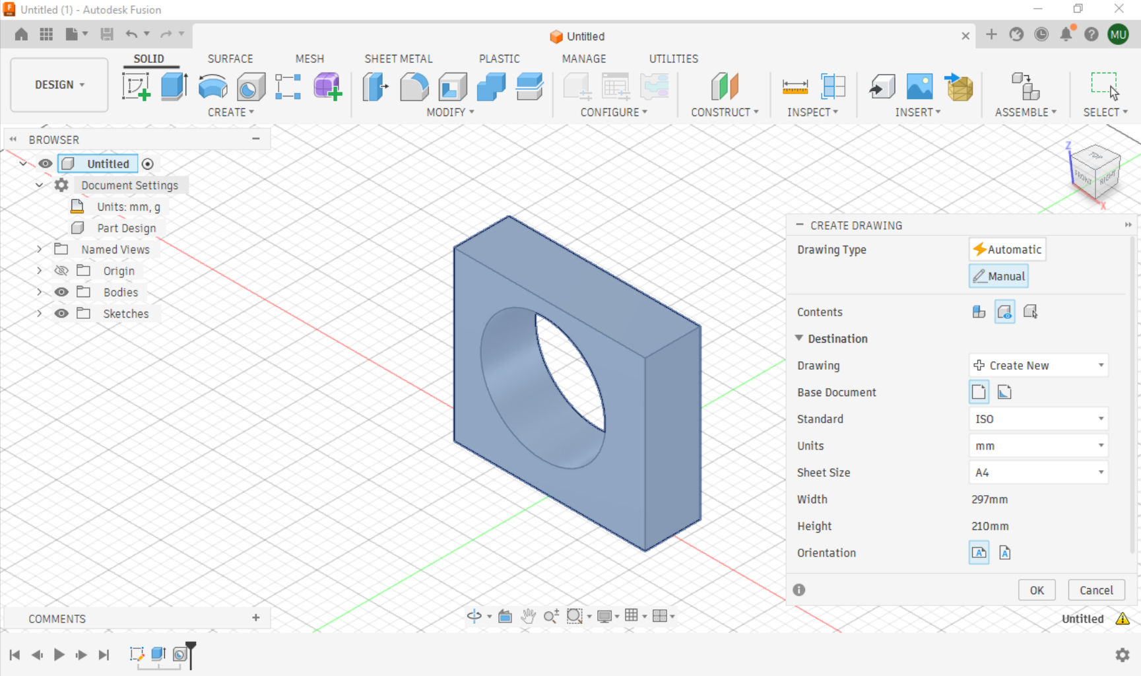1141x676 pixels.
Task: Open the Sheet Size A4 dropdown
Action: (1038, 472)
